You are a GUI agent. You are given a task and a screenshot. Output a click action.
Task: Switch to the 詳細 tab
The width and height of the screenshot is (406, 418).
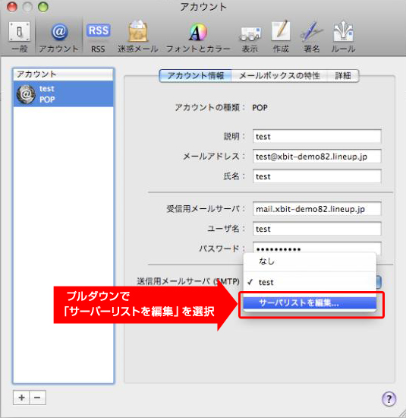[343, 76]
